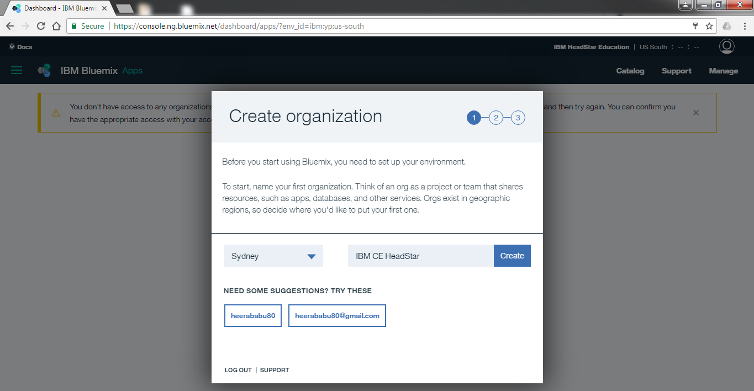
Task: Go to browser home page
Action: pos(56,26)
